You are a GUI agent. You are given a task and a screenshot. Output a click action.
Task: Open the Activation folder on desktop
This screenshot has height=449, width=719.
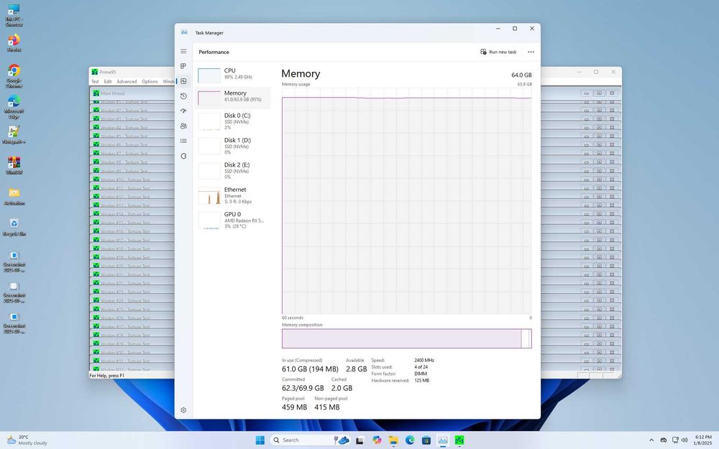14,196
